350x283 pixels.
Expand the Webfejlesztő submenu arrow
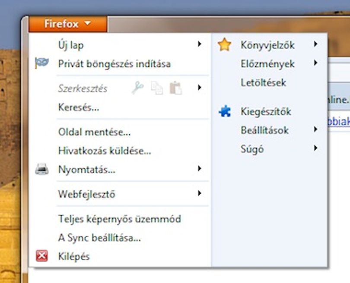click(199, 193)
